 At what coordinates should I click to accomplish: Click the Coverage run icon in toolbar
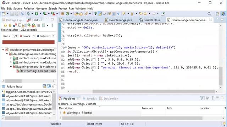click(45, 14)
